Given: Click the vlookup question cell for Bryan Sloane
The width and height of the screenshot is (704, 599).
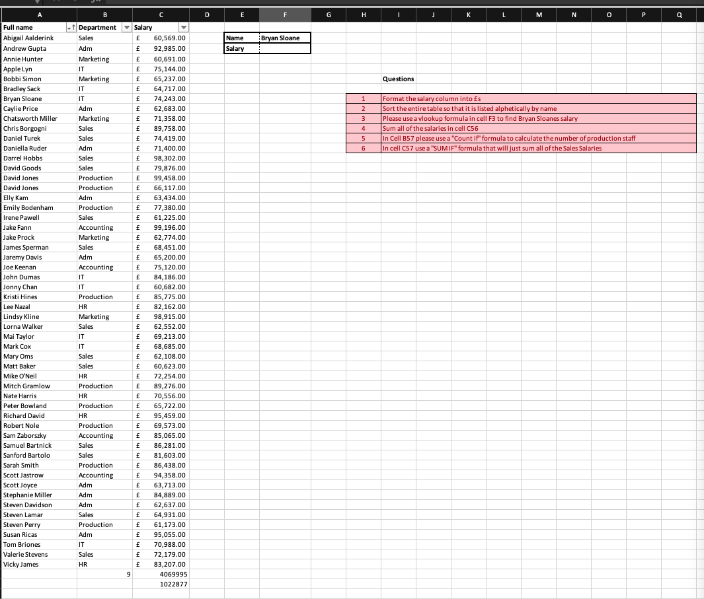Looking at the screenshot, I should pos(539,118).
